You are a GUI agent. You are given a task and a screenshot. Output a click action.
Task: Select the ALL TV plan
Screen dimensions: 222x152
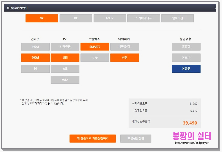tap(65, 69)
